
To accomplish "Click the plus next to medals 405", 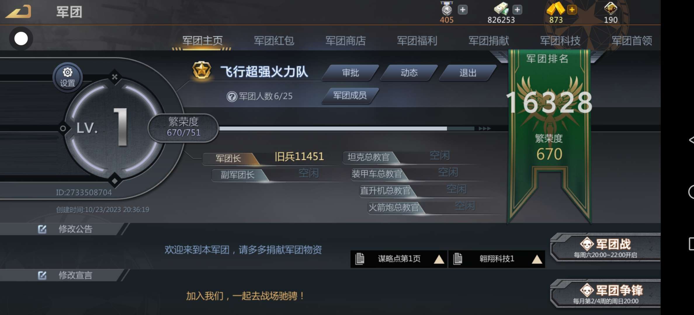I will (x=462, y=10).
